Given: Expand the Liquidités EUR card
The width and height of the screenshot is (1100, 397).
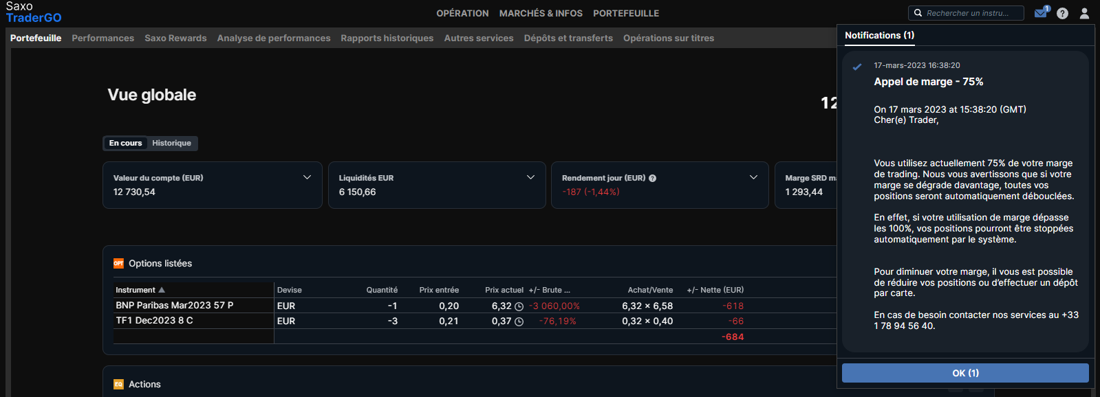Looking at the screenshot, I should [x=530, y=177].
